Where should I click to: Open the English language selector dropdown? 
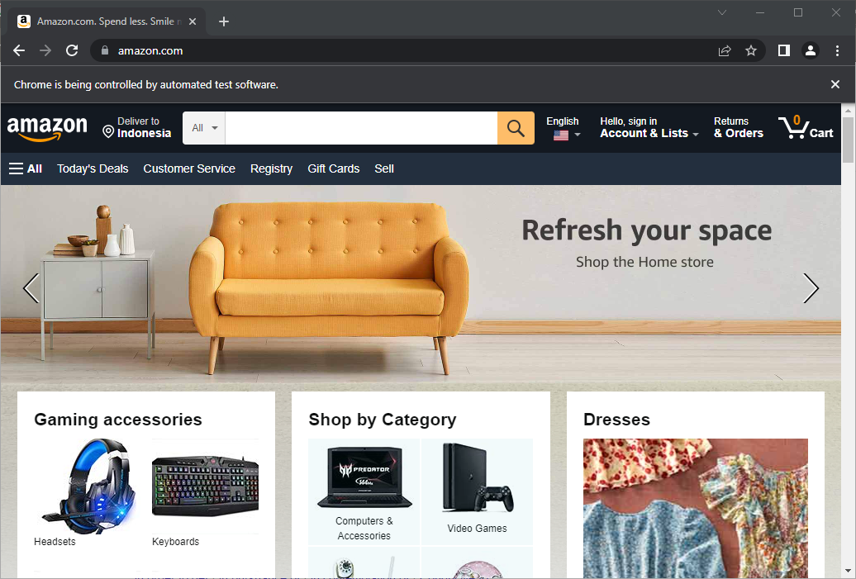pyautogui.click(x=563, y=128)
